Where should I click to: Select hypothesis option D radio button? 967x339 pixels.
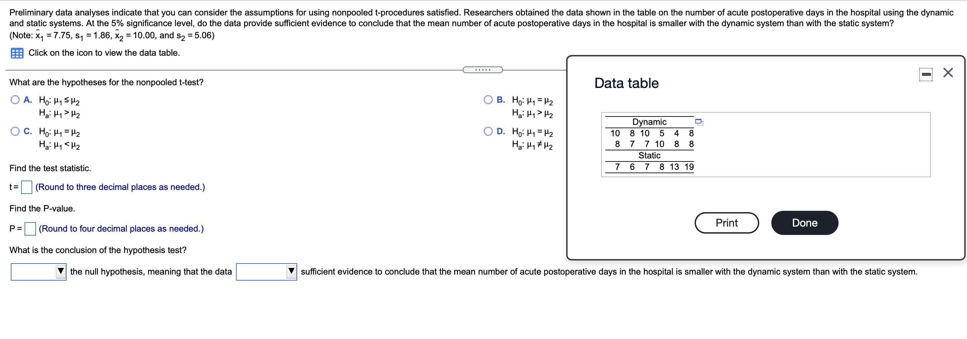click(x=489, y=131)
